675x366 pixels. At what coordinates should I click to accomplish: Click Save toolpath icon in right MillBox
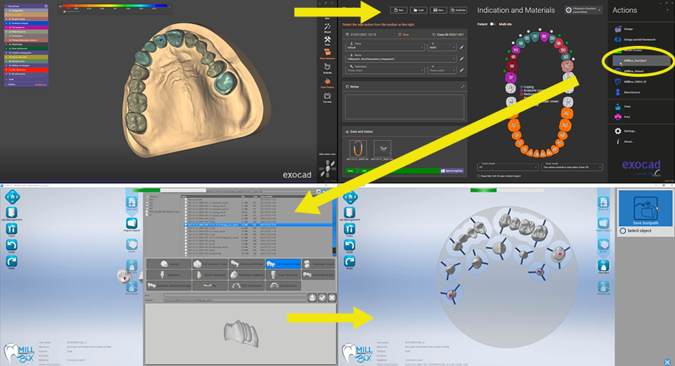[646, 209]
